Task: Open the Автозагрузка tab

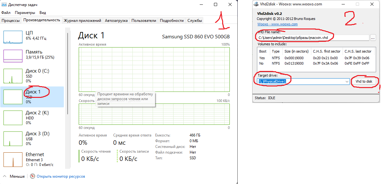Action: click(116, 21)
